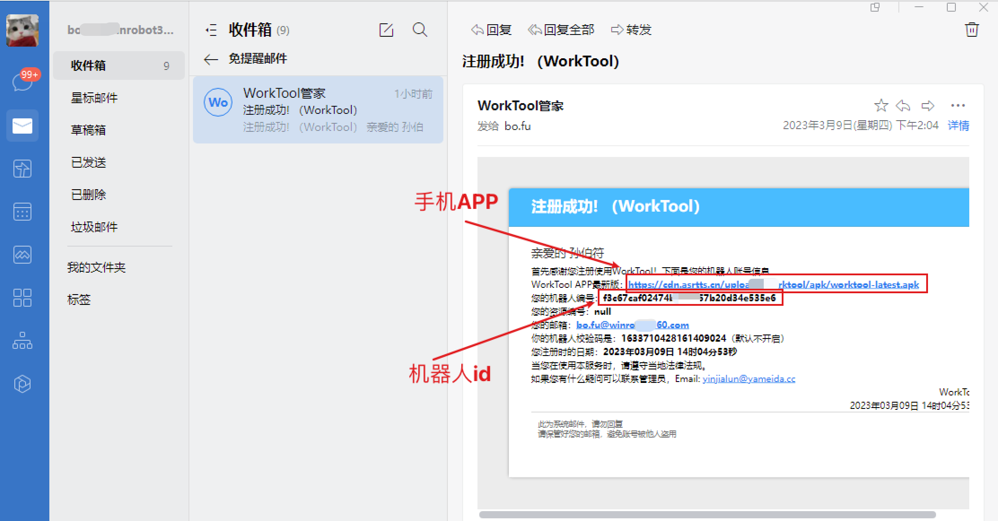Click the 回复全部 reply all button

coord(561,30)
